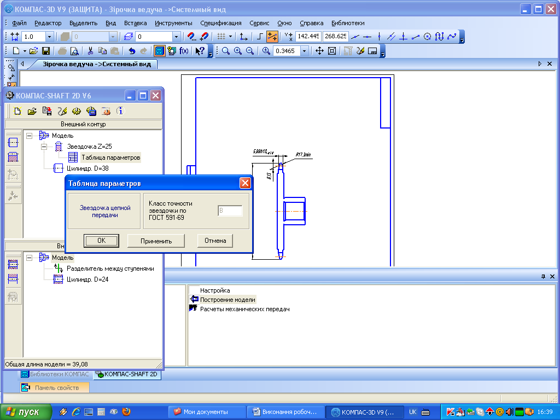Open the Редактор menu
560x420 pixels.
(x=48, y=23)
